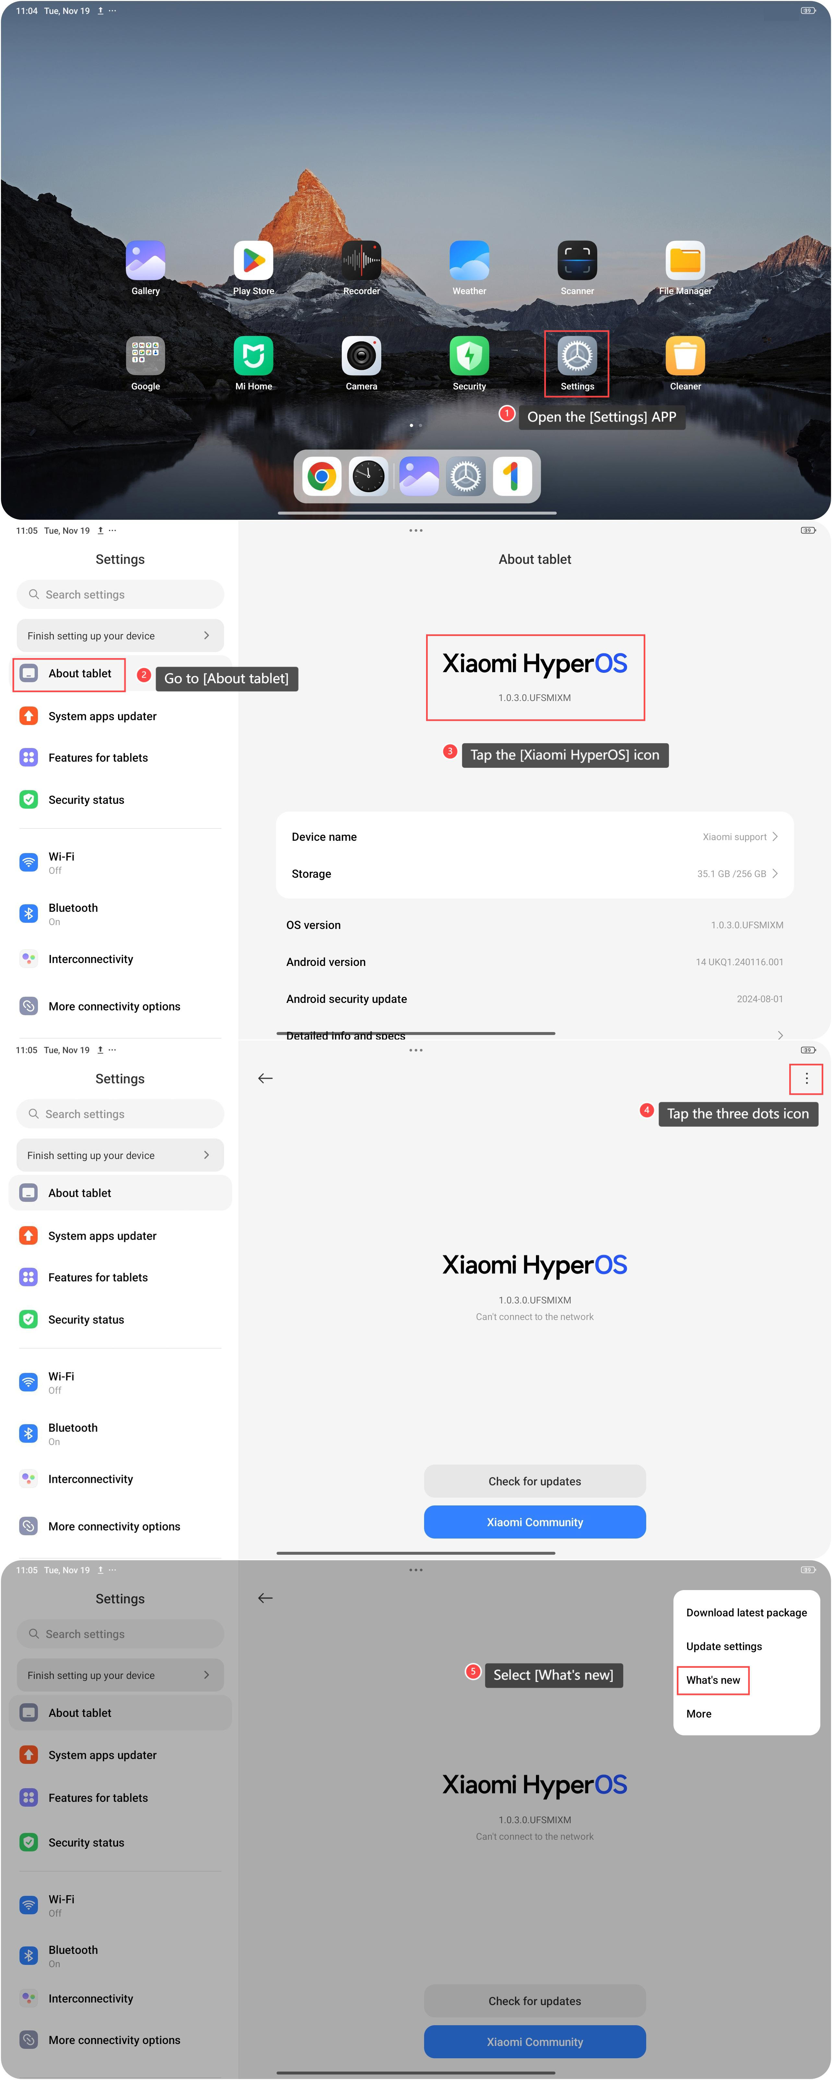Expand the Device name row chevron

[775, 837]
